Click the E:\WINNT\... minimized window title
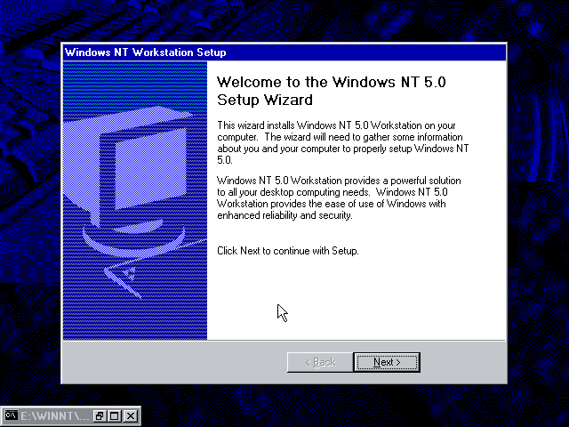 [x=54, y=415]
